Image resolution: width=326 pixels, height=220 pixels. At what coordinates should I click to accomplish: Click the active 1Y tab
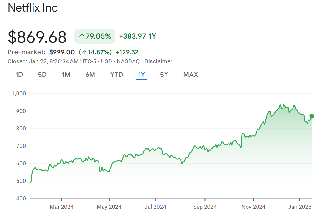click(x=141, y=75)
